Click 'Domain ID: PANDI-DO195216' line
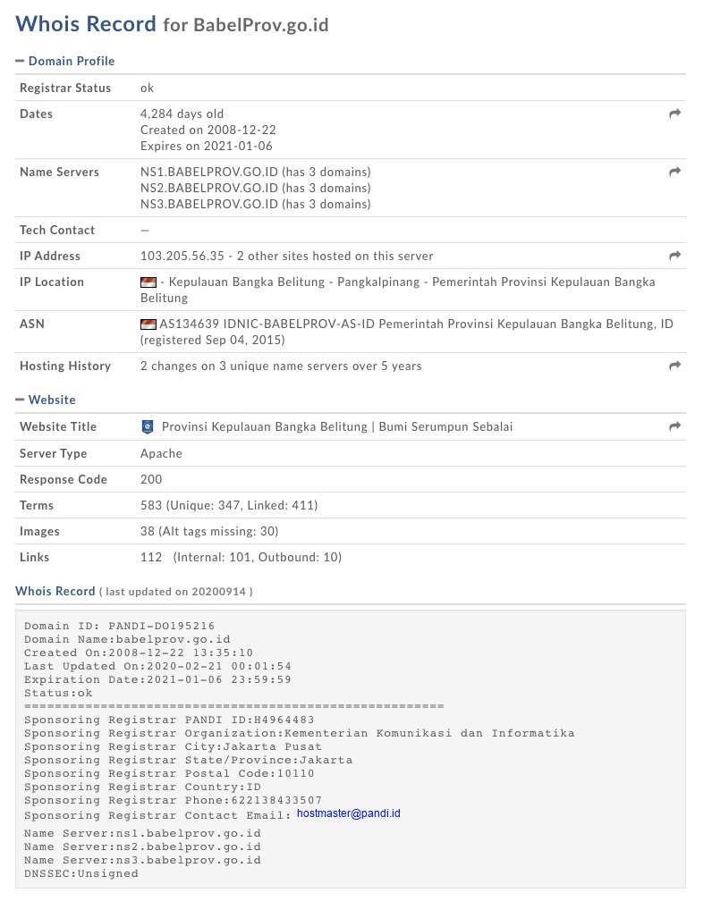712x918 pixels. [120, 626]
